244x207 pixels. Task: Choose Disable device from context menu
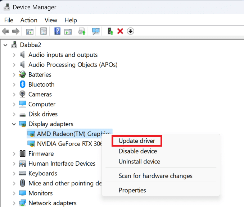pos(138,151)
